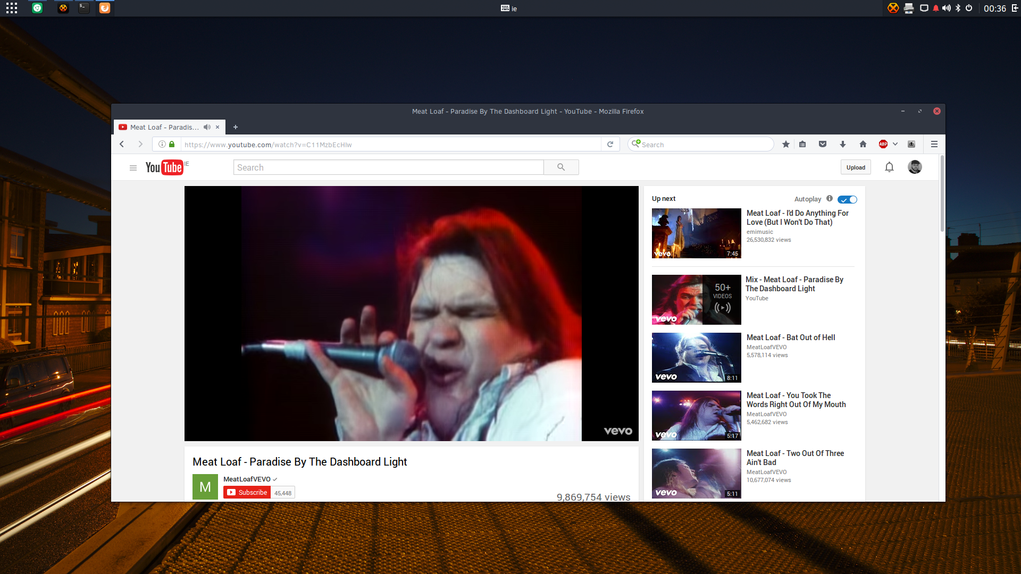Click the YouTube logo
The width and height of the screenshot is (1021, 574).
(164, 167)
